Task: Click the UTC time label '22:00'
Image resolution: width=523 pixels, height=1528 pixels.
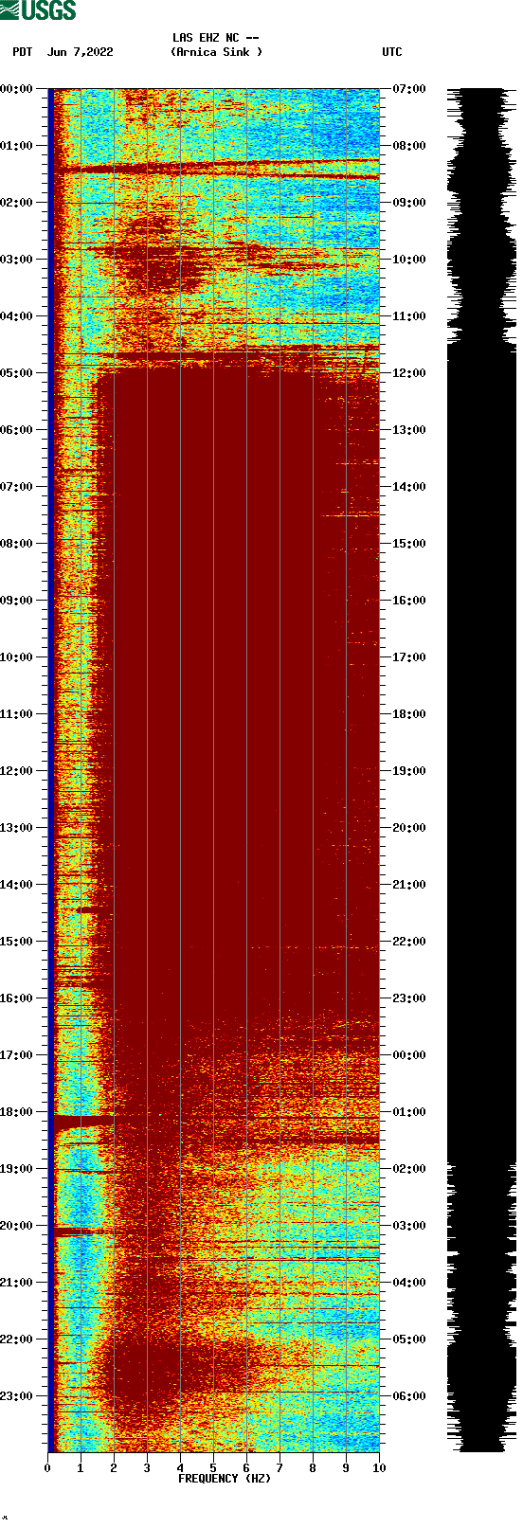Action: pos(409,942)
